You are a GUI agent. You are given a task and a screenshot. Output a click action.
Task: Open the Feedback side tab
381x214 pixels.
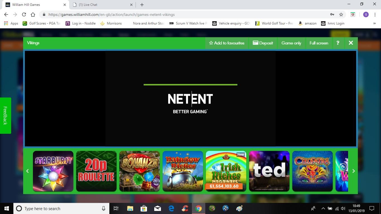click(5, 115)
